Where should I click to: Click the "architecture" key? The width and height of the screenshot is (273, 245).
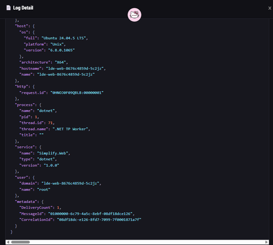tap(35, 62)
